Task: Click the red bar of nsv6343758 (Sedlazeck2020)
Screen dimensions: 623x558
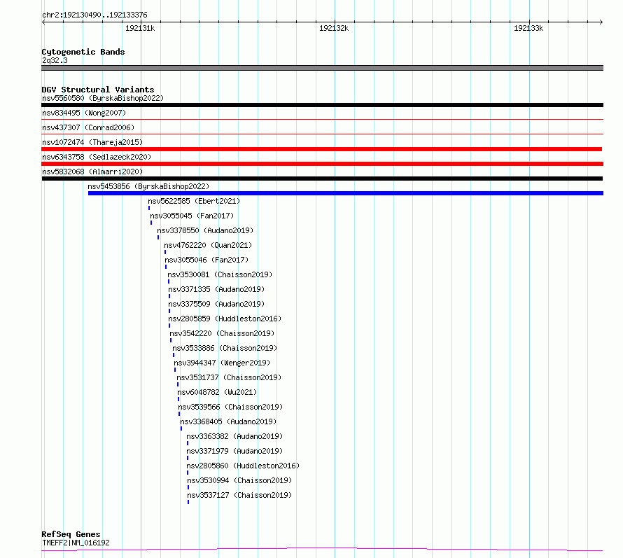Action: [322, 164]
